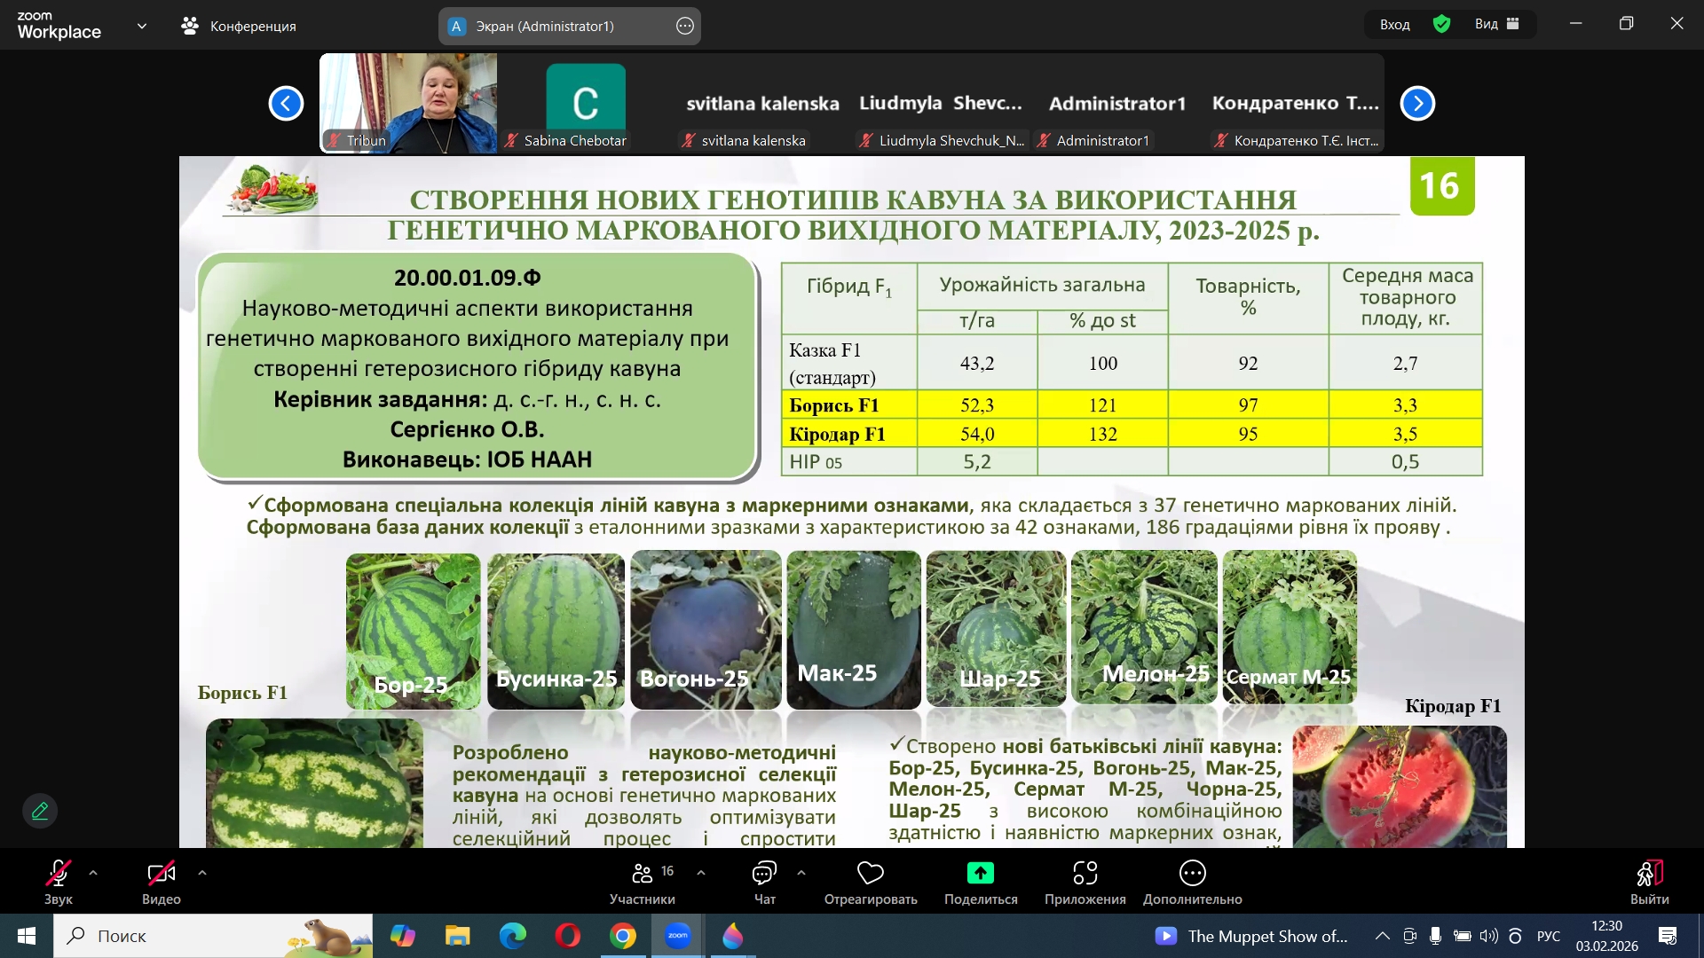Click the Отреагировать reactions heart icon
Viewport: 1704px width, 958px height.
click(x=870, y=874)
